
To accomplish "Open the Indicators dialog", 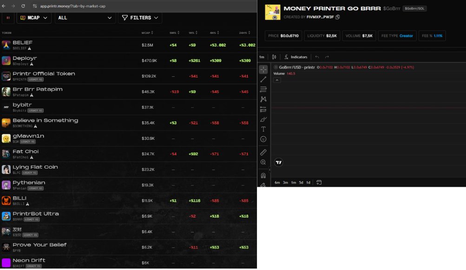I will coord(295,57).
